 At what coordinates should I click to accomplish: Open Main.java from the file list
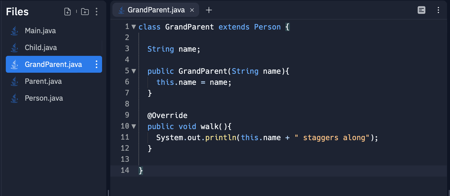[54, 31]
